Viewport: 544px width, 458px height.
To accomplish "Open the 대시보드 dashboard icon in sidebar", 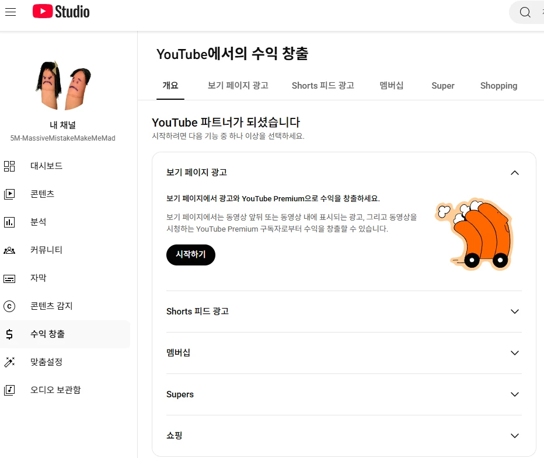I will tap(9, 166).
